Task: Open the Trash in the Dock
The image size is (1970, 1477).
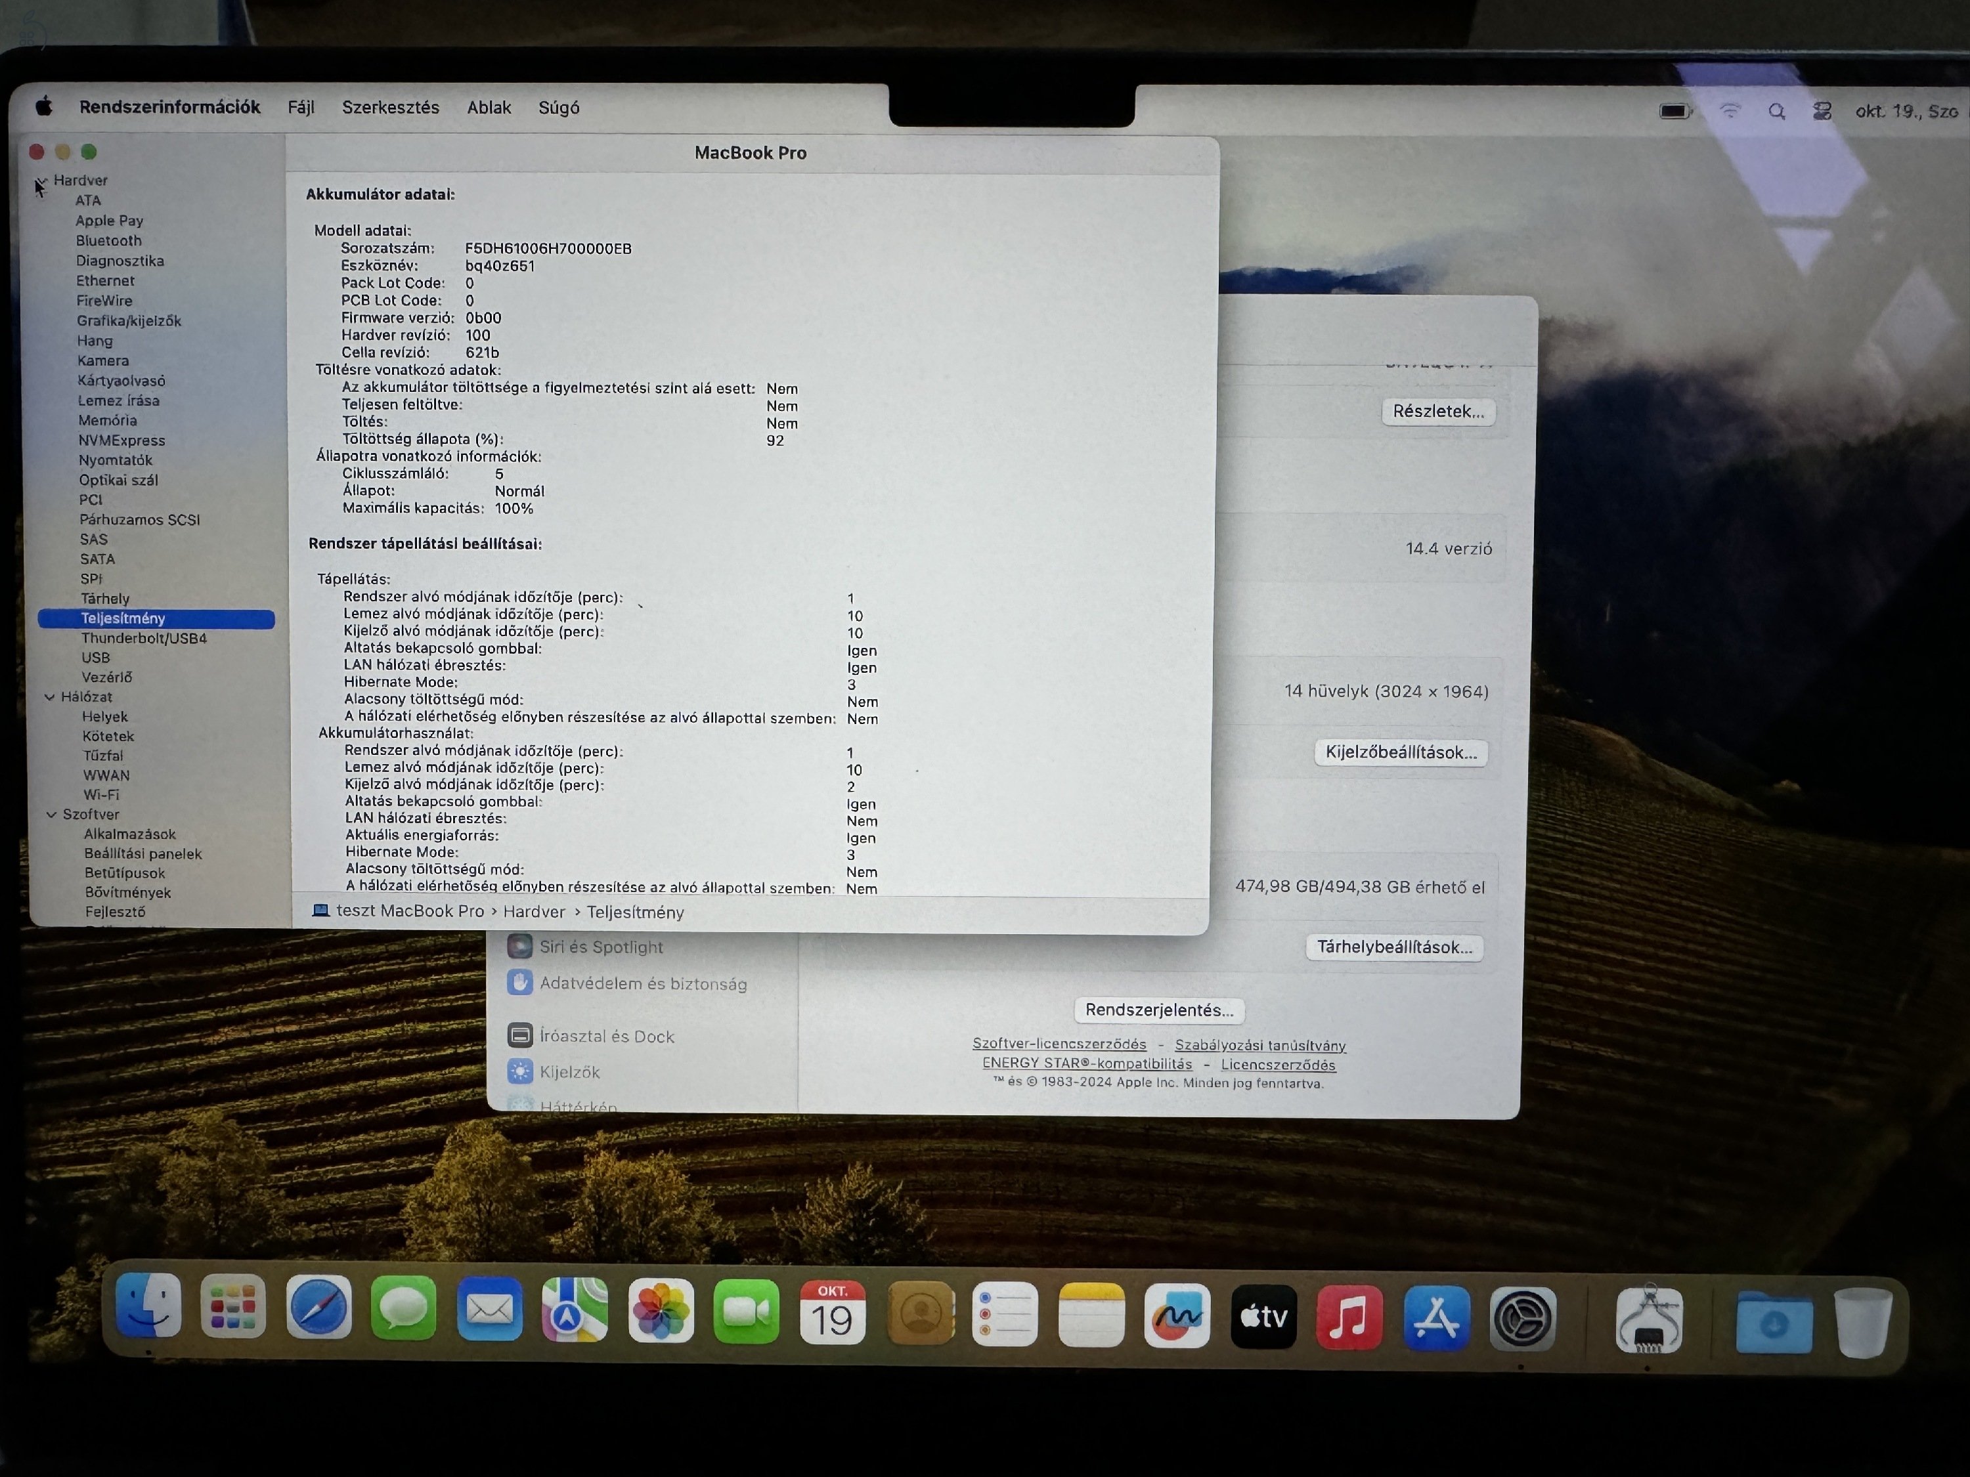Action: point(1863,1324)
